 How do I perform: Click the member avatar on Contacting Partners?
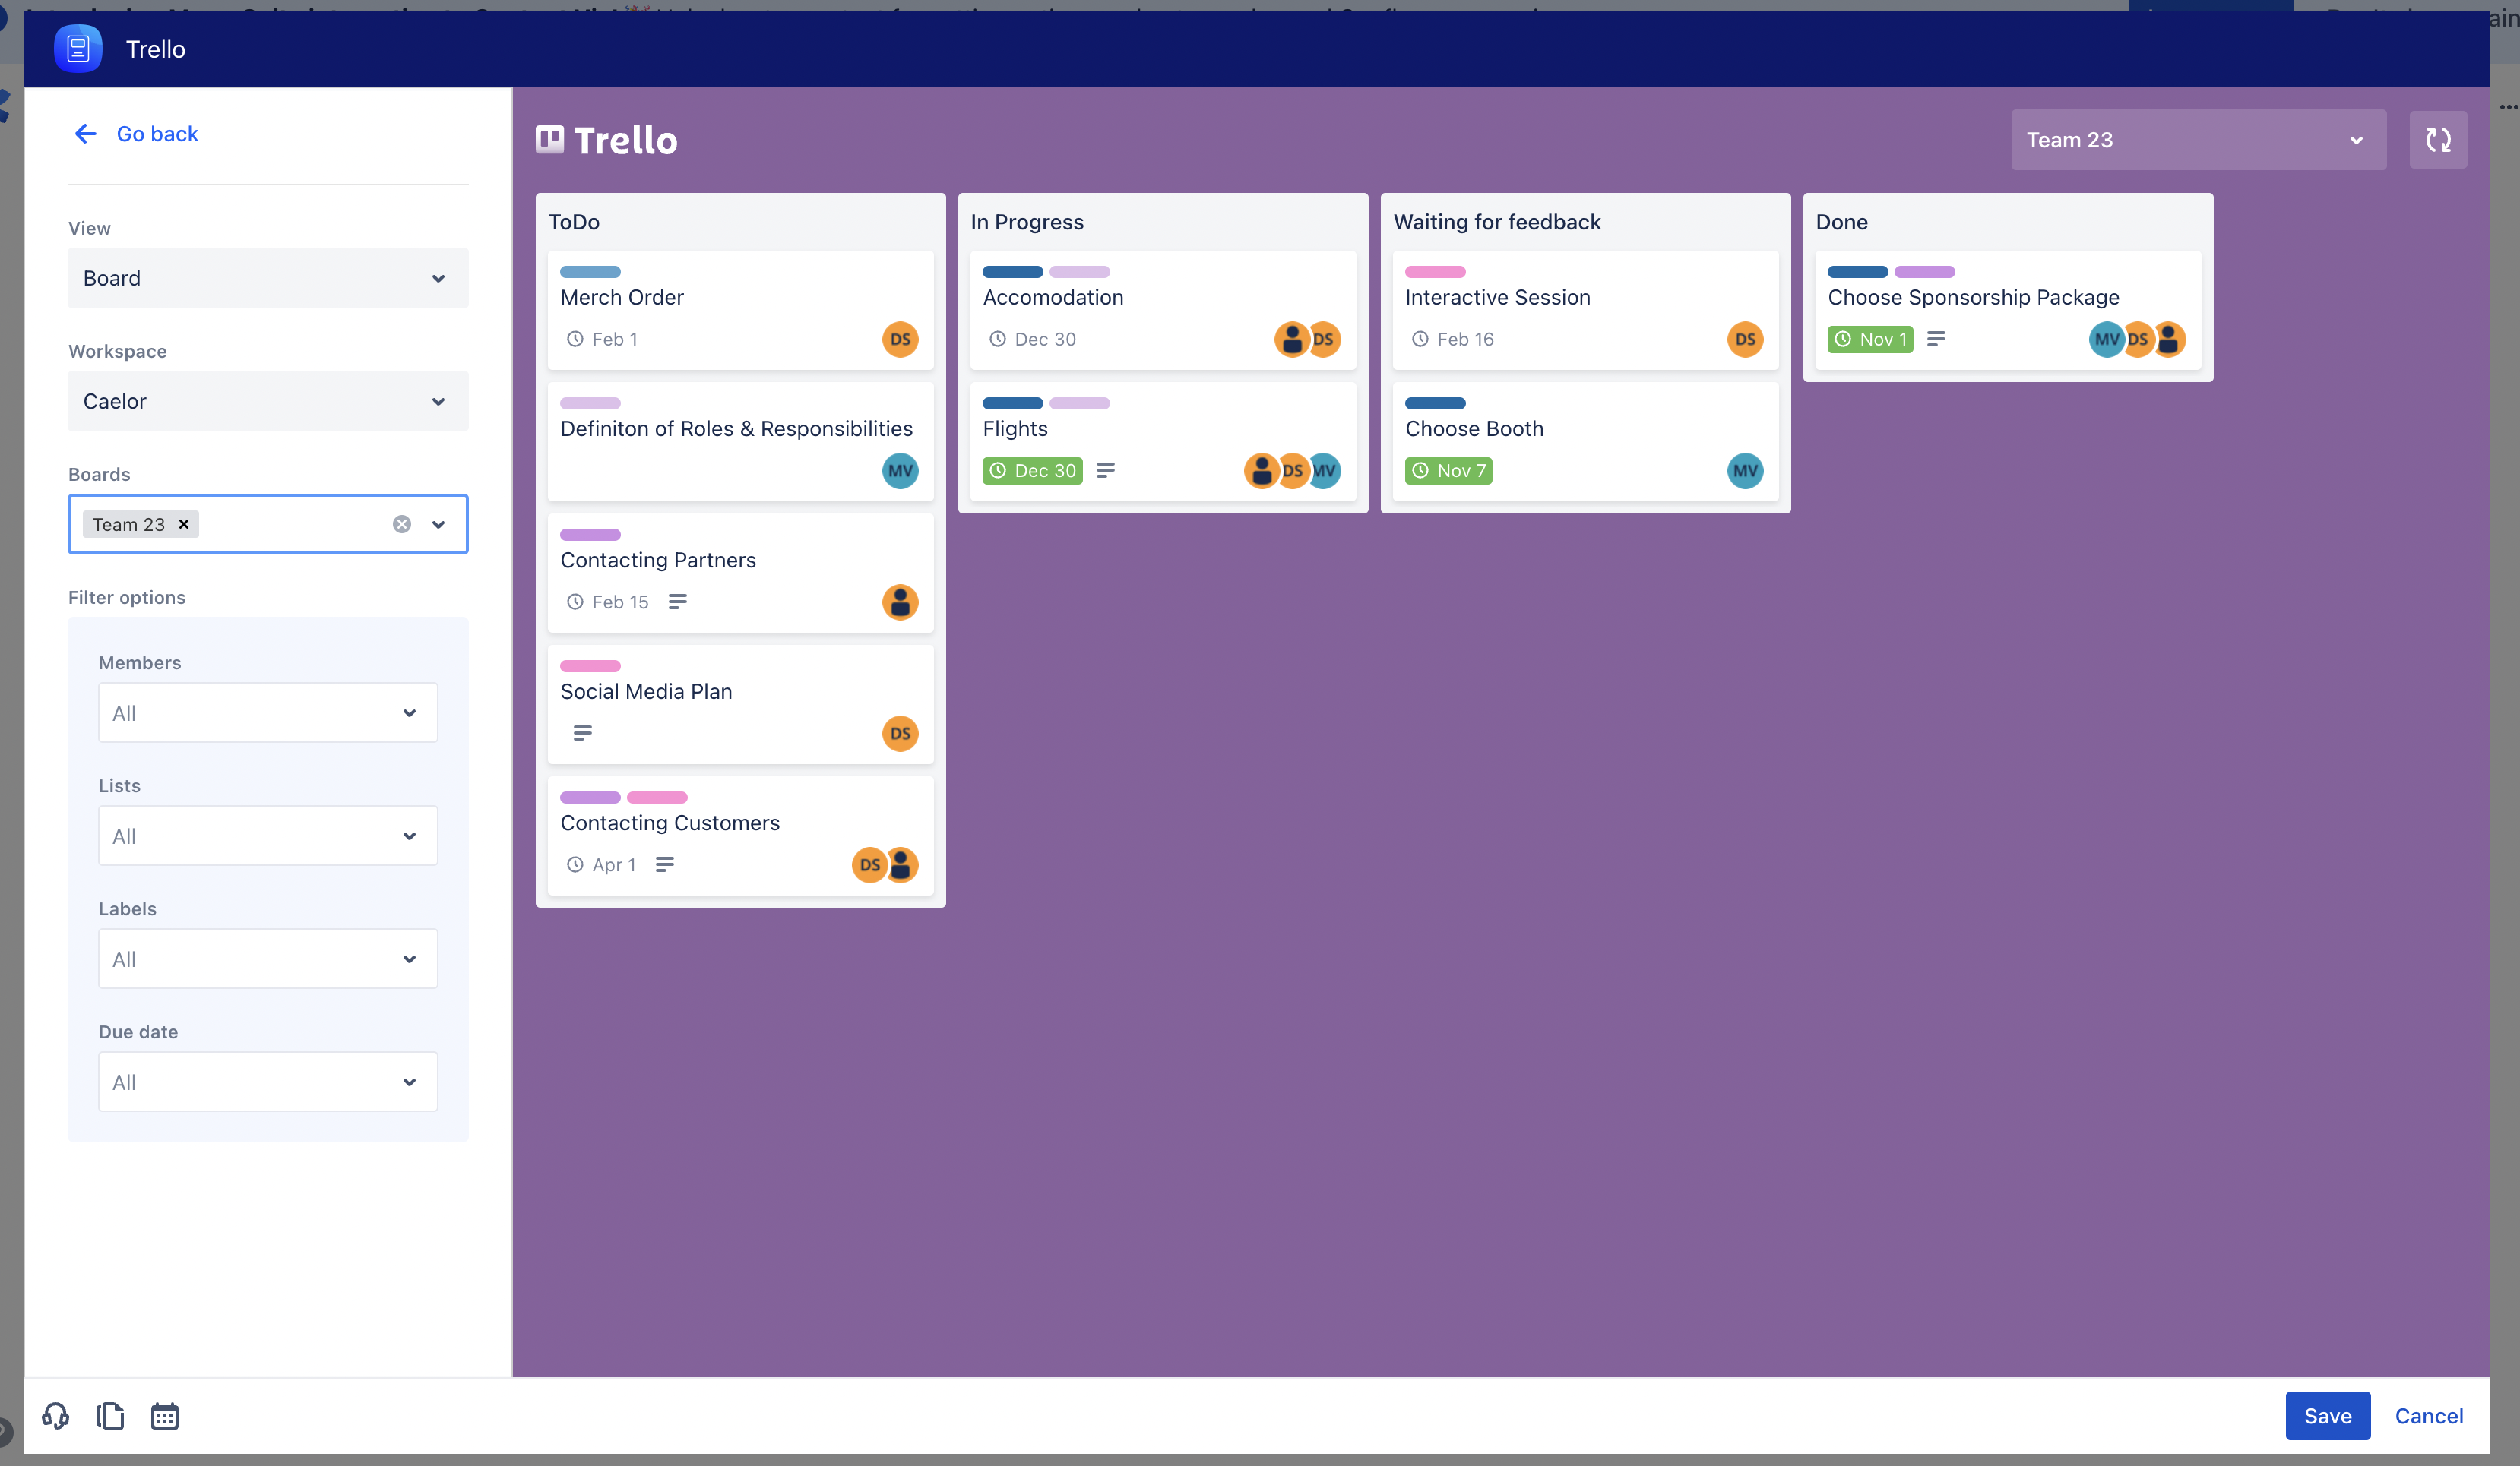click(x=900, y=602)
